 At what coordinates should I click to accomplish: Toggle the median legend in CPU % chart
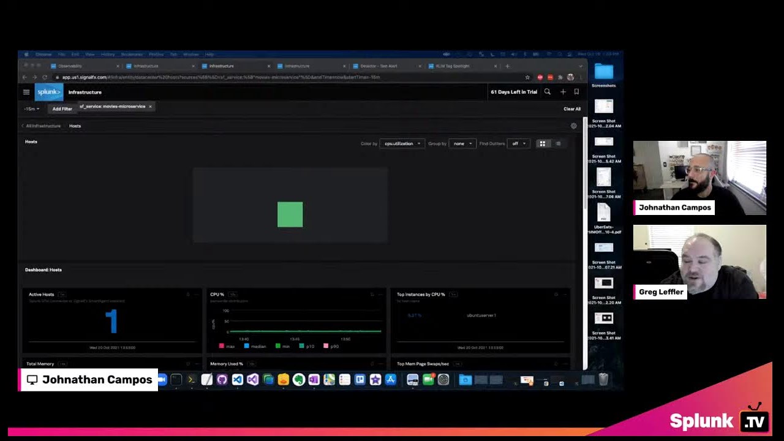point(255,346)
